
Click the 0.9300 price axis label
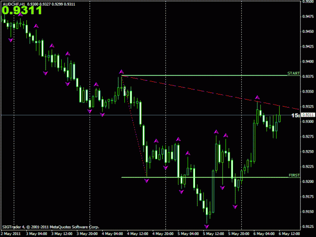(x=308, y=122)
